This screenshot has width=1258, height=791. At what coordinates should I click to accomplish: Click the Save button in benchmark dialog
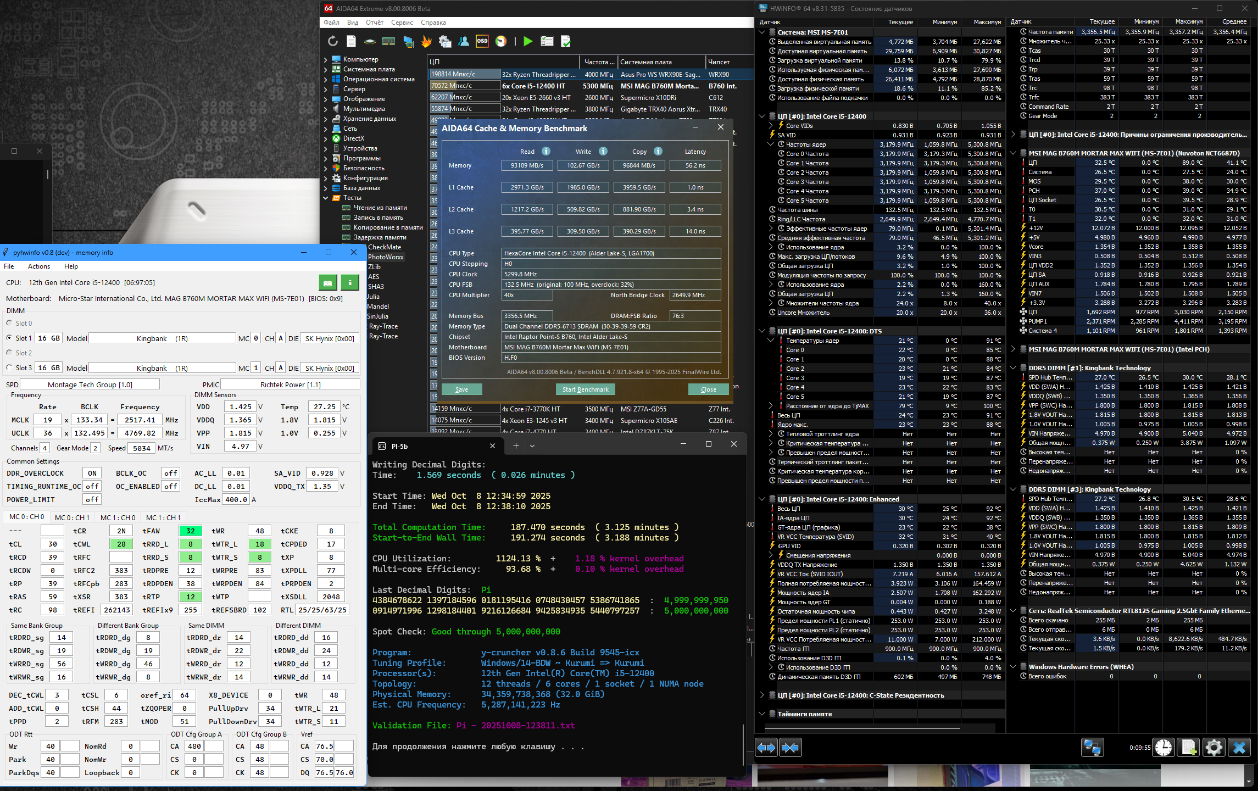[461, 389]
